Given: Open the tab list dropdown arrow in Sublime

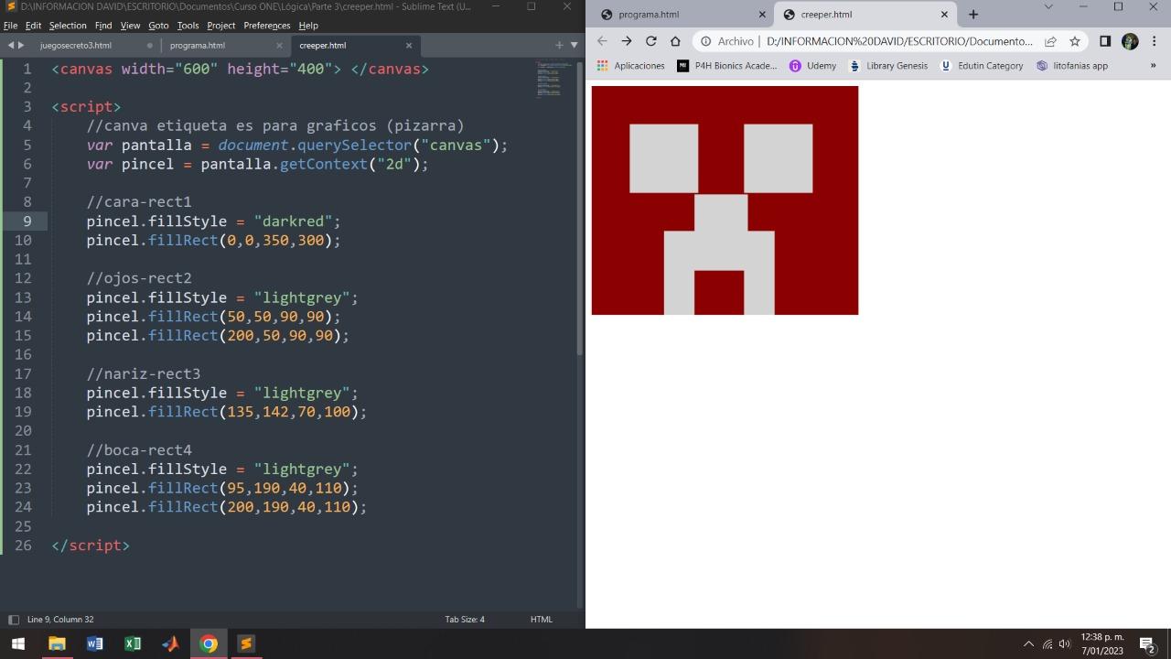Looking at the screenshot, I should pyautogui.click(x=575, y=45).
